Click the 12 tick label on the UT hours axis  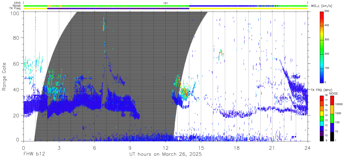[165, 147]
